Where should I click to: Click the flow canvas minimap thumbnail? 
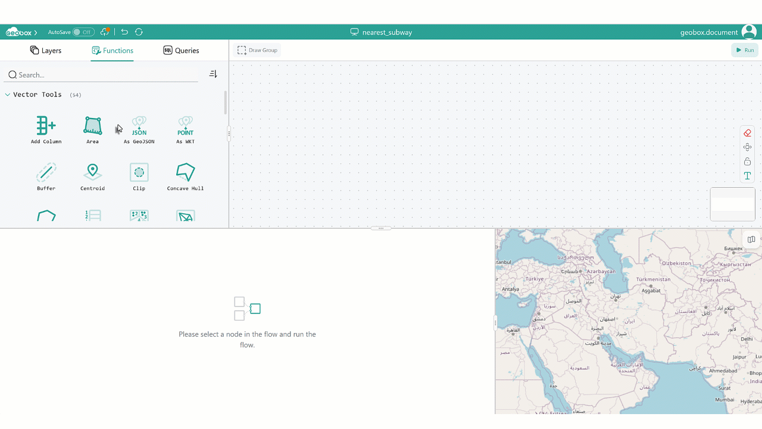733,204
